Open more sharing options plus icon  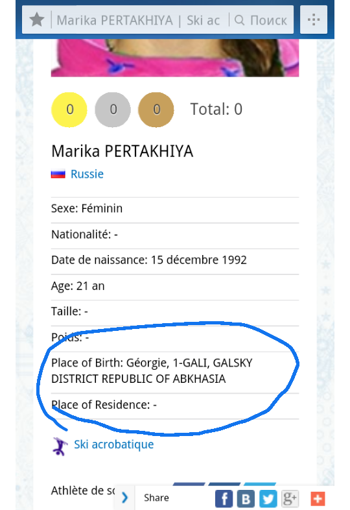318,498
